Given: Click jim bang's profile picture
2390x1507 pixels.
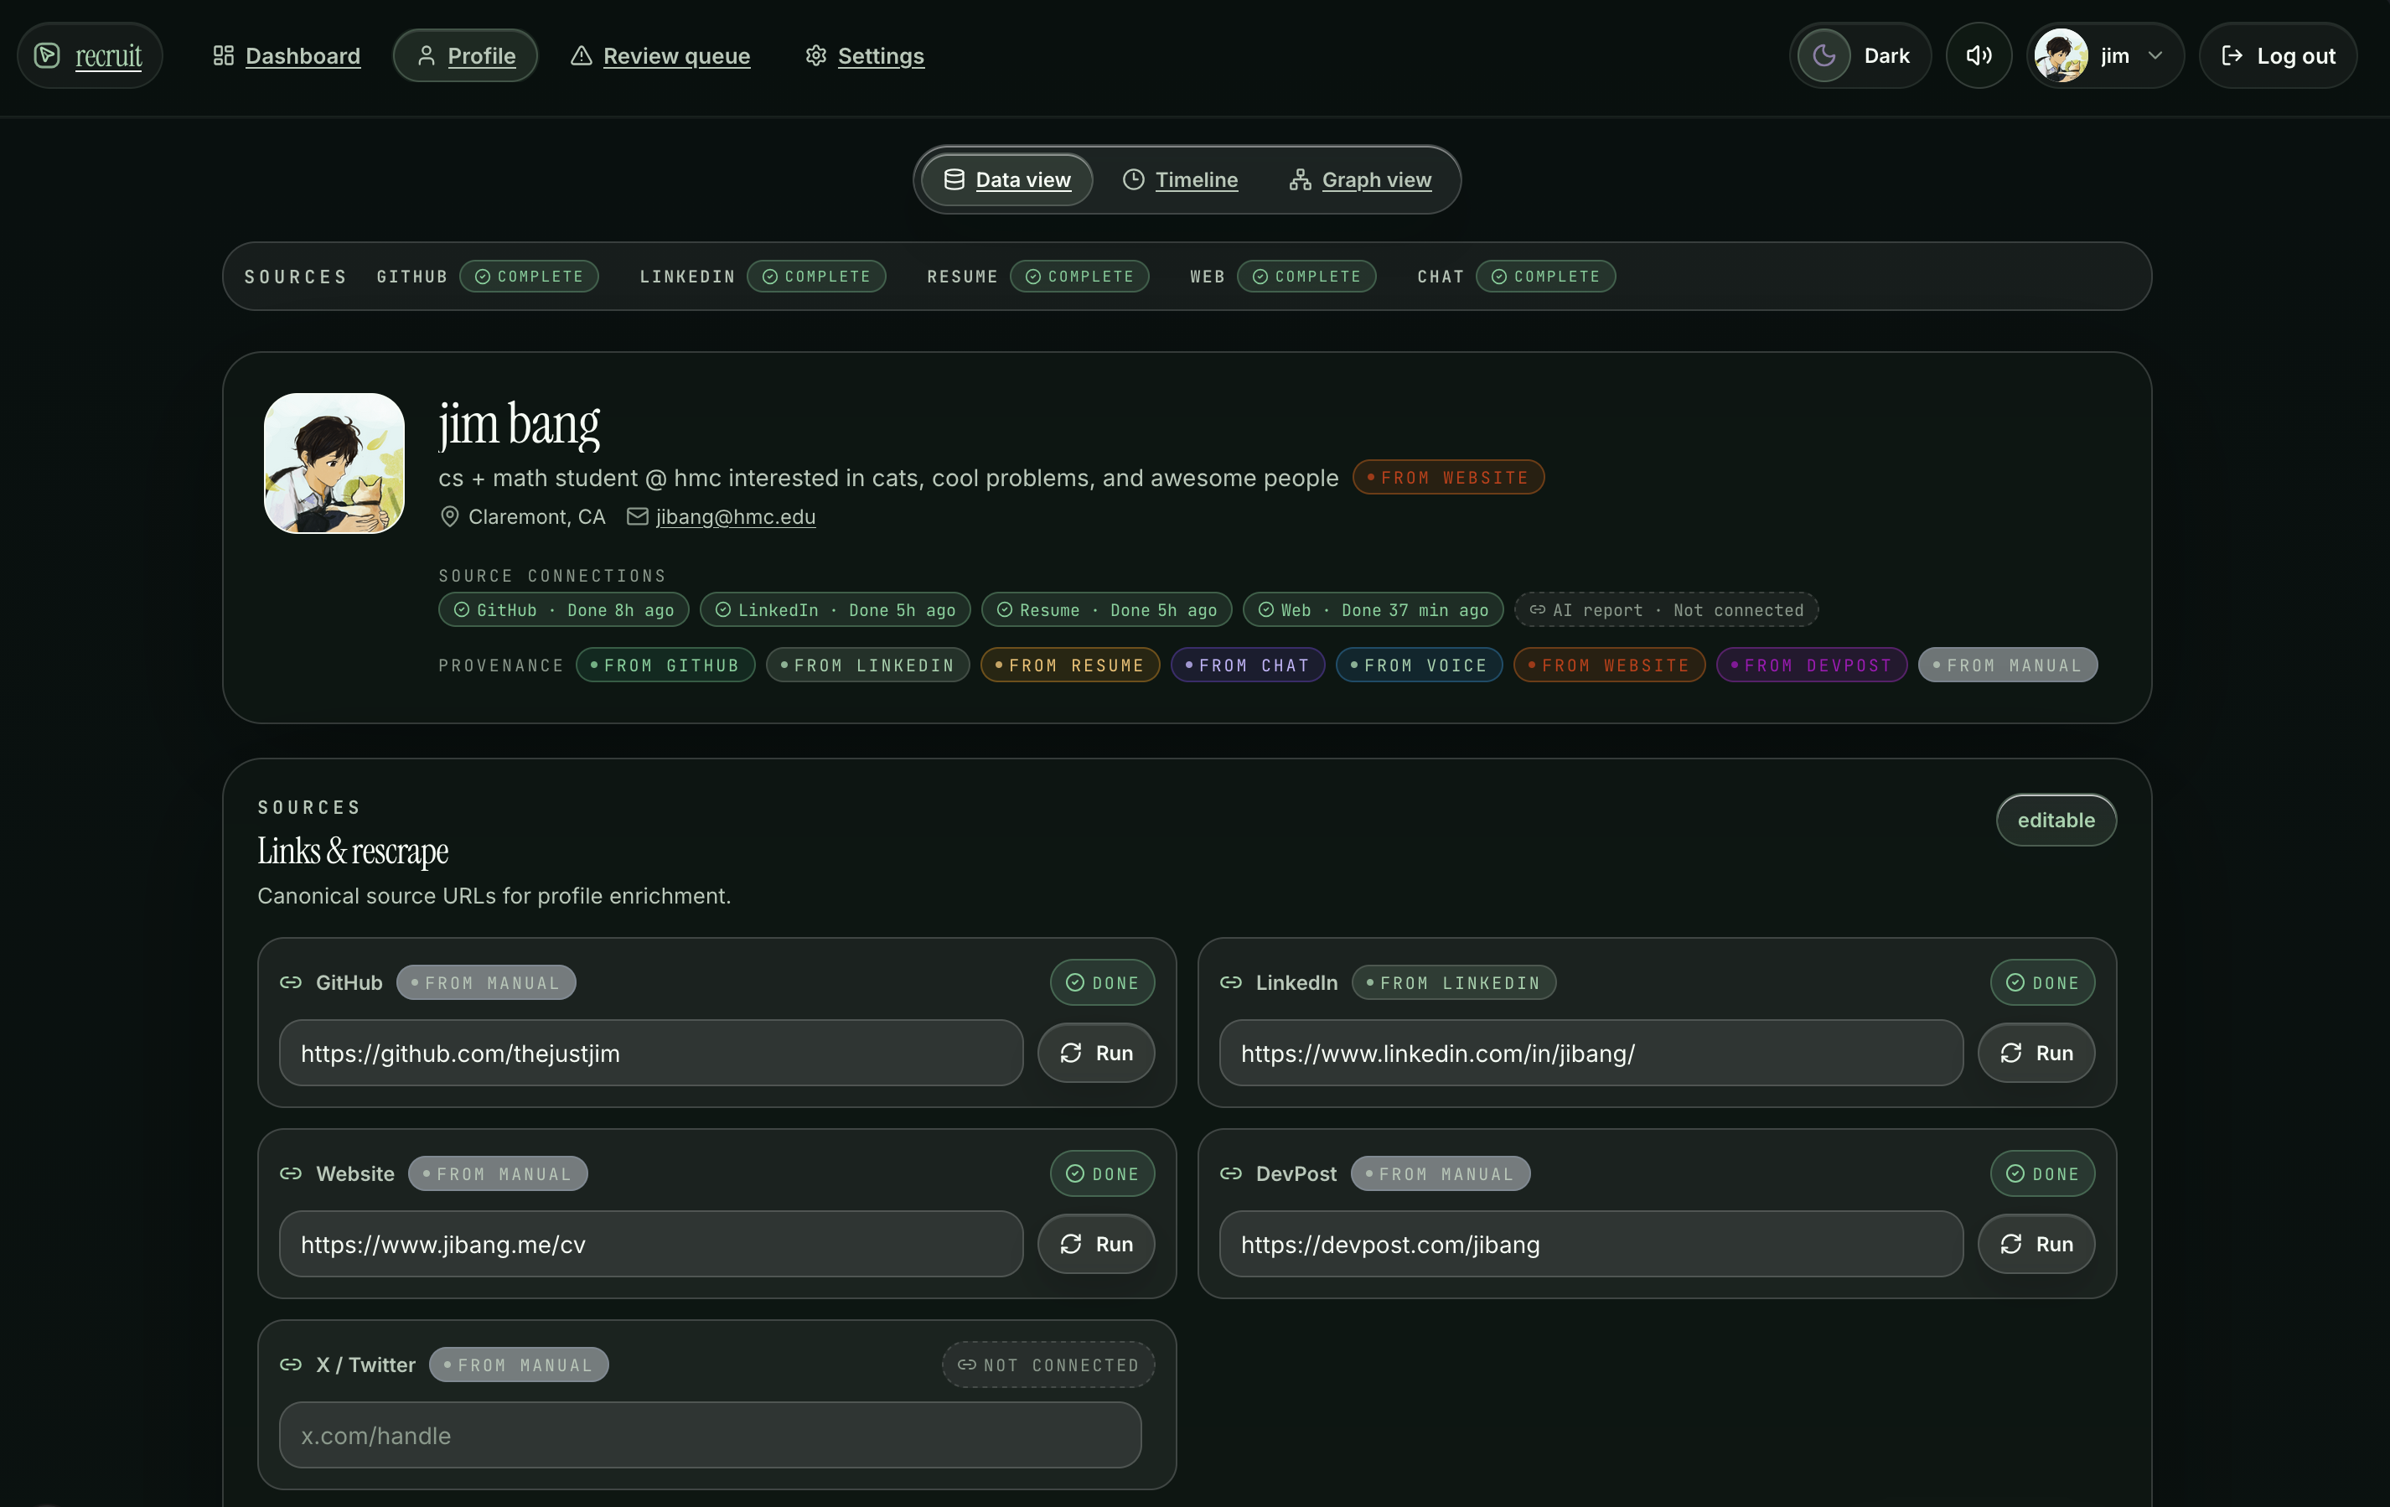Looking at the screenshot, I should 334,463.
